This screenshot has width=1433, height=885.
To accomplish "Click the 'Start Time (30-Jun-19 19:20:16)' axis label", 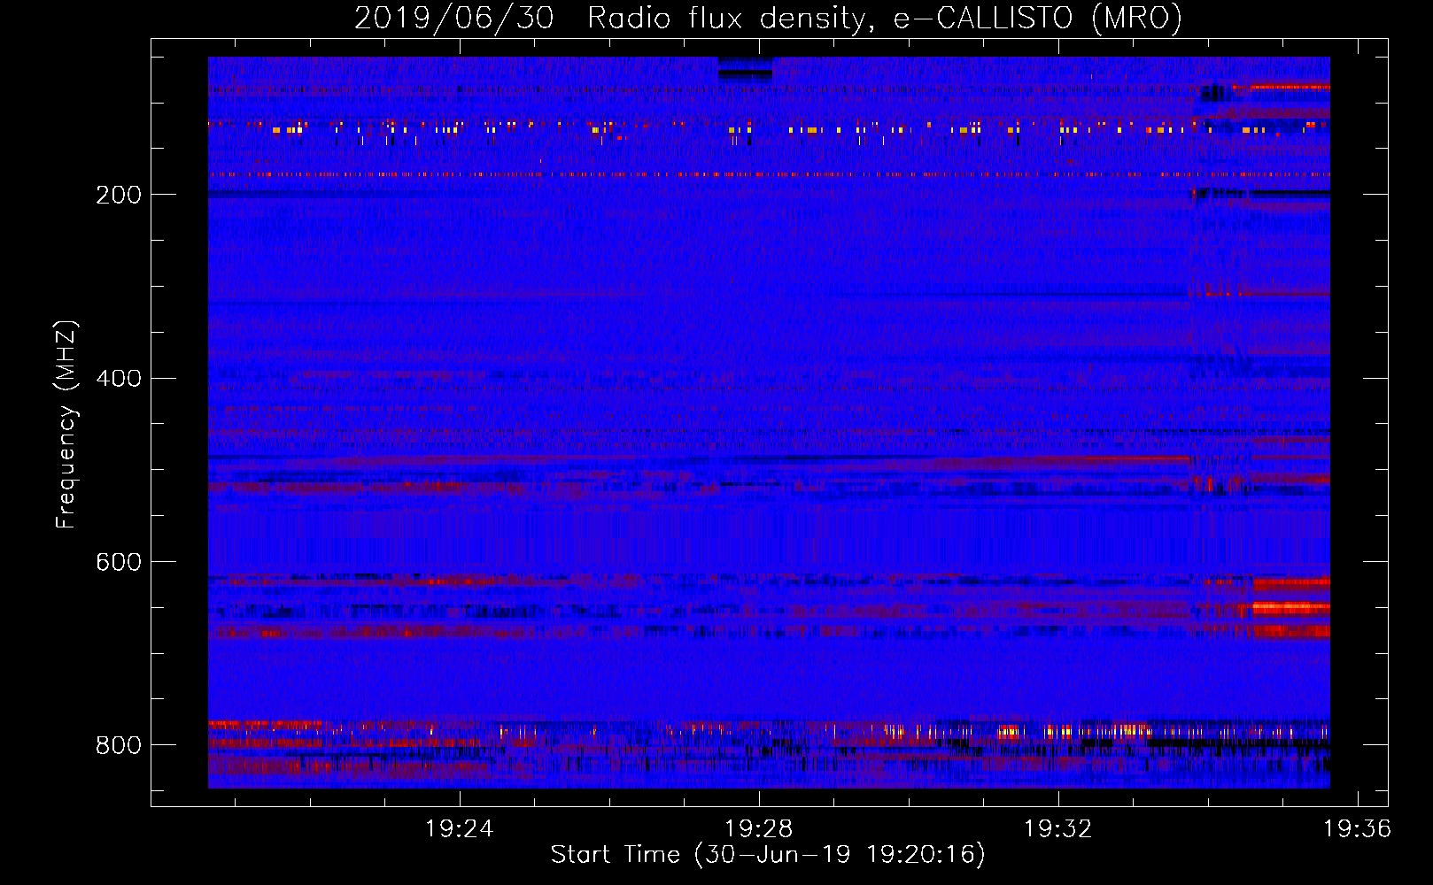I will [768, 855].
